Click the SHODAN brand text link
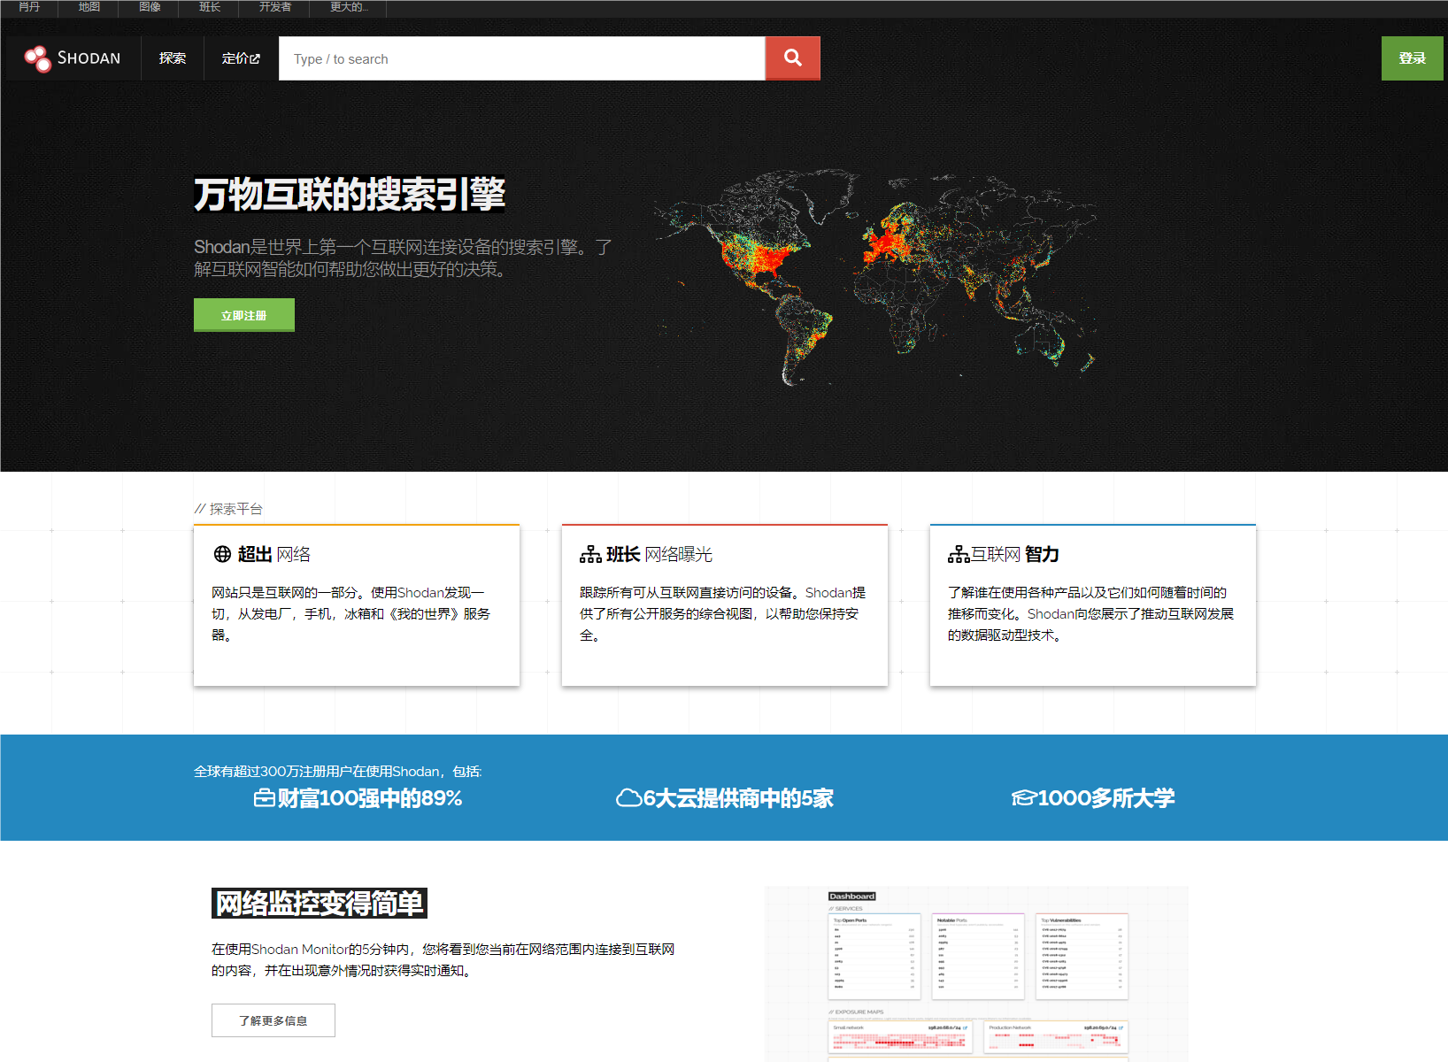The width and height of the screenshot is (1448, 1062). pyautogui.click(x=89, y=58)
